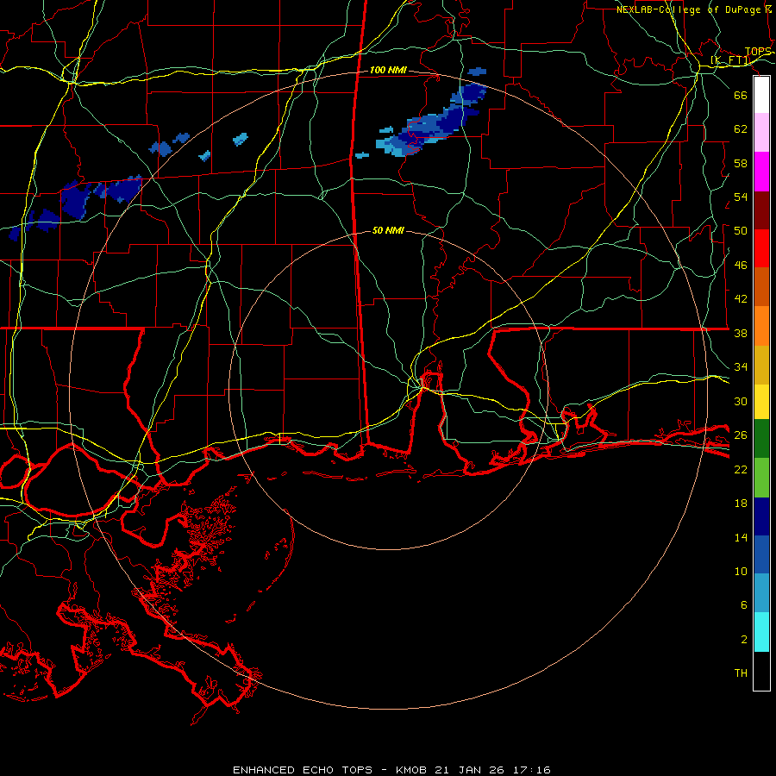Click the legend label 'TH'

tap(741, 673)
